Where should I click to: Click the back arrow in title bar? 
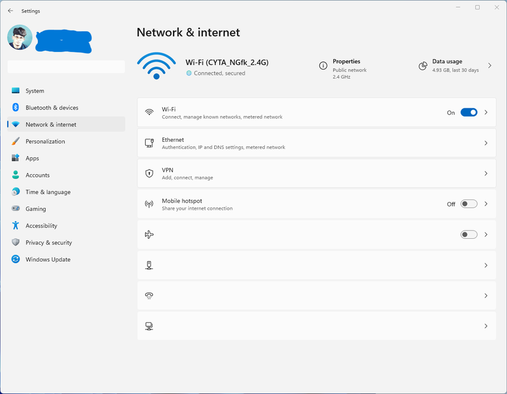click(x=10, y=11)
